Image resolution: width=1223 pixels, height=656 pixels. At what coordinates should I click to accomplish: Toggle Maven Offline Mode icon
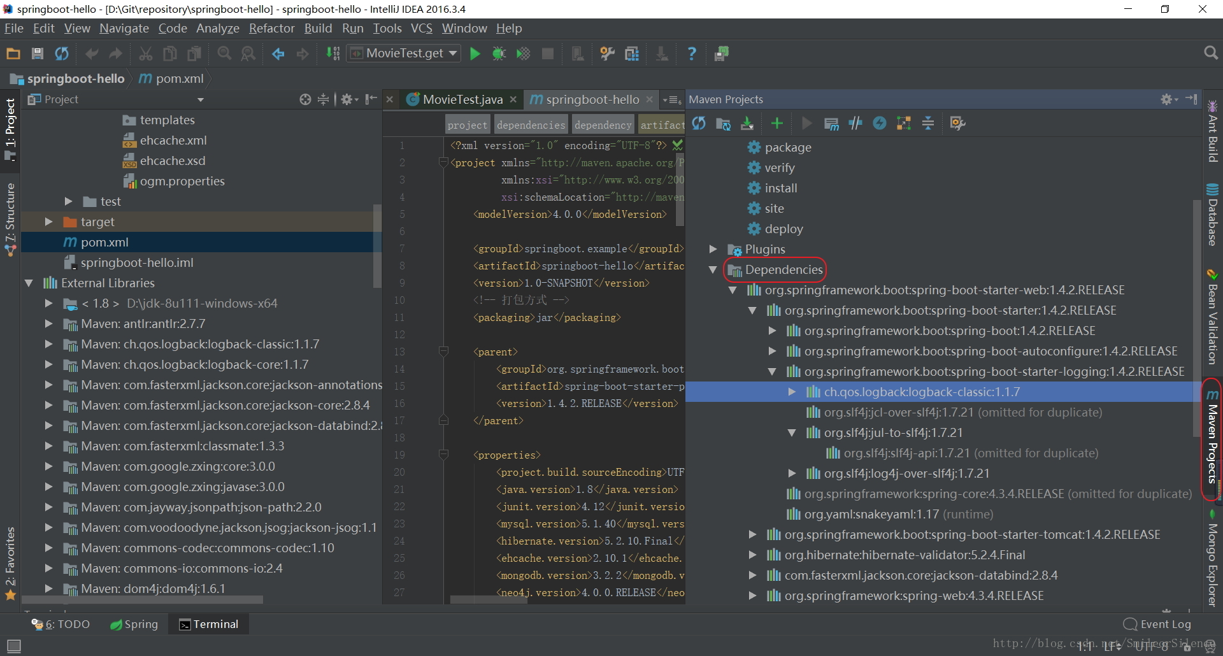point(855,123)
